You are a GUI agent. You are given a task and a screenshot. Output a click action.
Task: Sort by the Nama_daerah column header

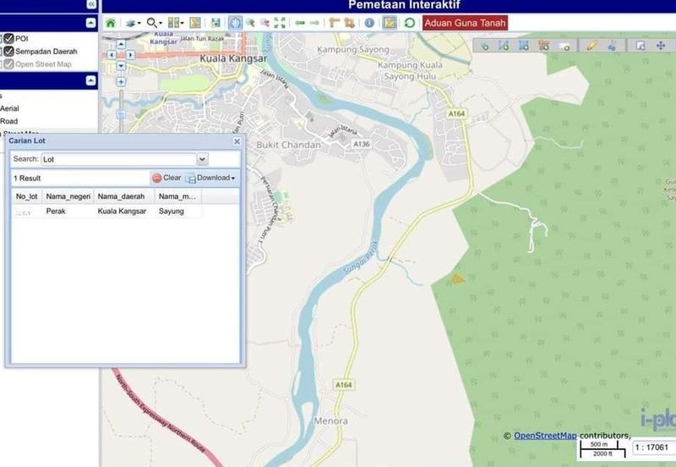122,196
